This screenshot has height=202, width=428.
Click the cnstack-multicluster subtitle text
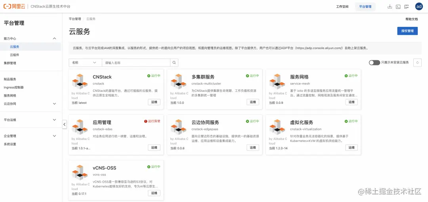[206, 84]
